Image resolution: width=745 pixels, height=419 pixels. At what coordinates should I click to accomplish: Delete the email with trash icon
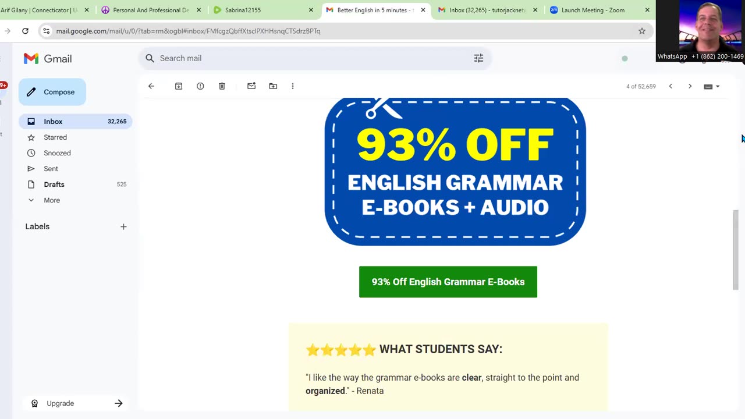[222, 86]
